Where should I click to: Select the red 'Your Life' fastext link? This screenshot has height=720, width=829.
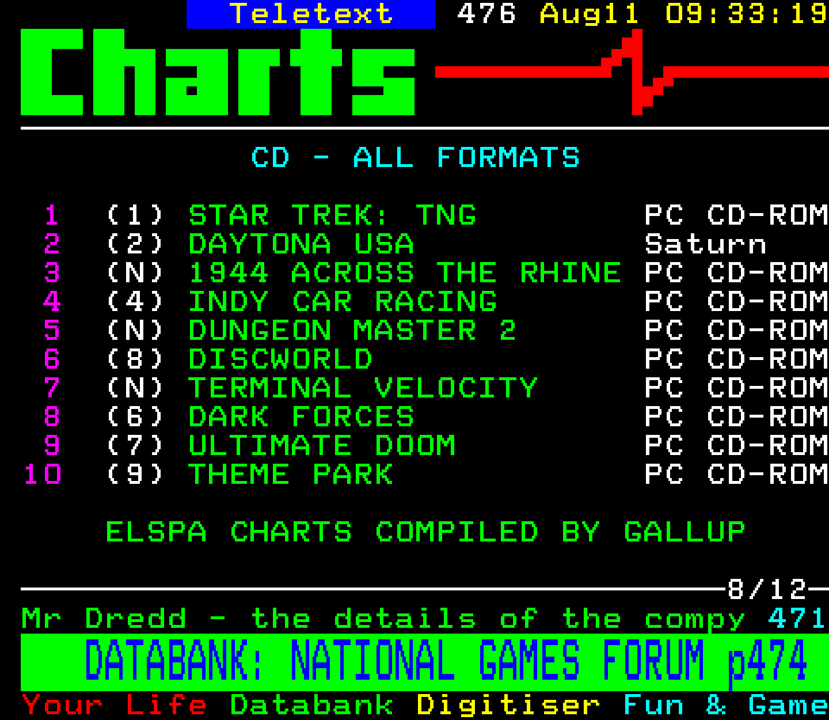115,705
